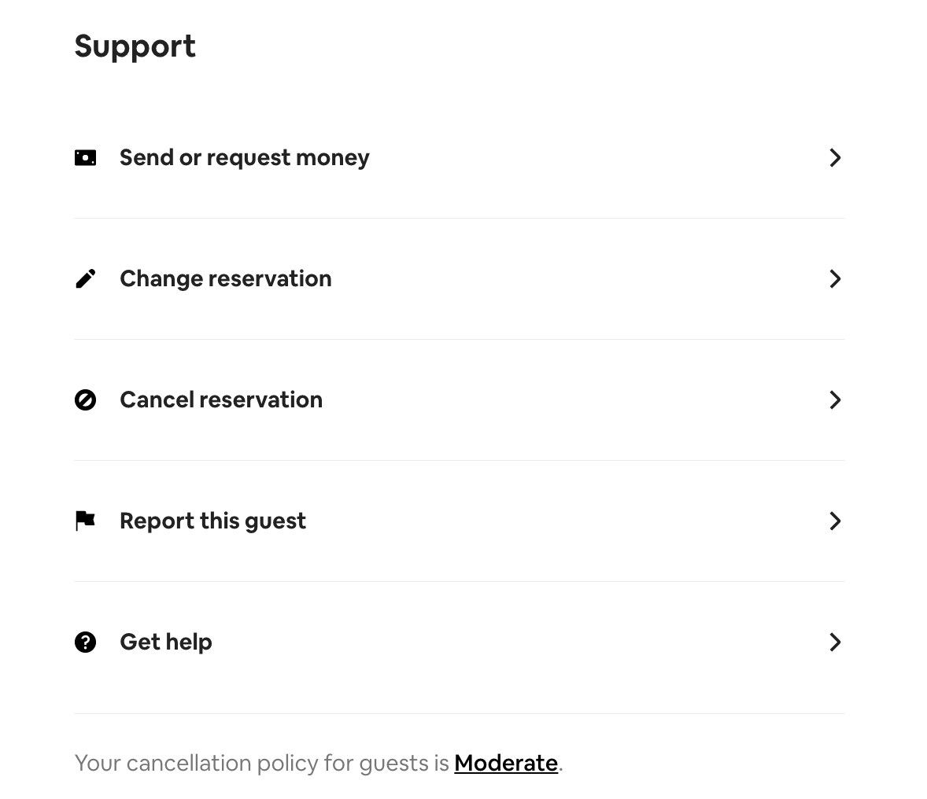Click divider line between Change and Cancel reservation
The image size is (927, 799).
(x=460, y=340)
